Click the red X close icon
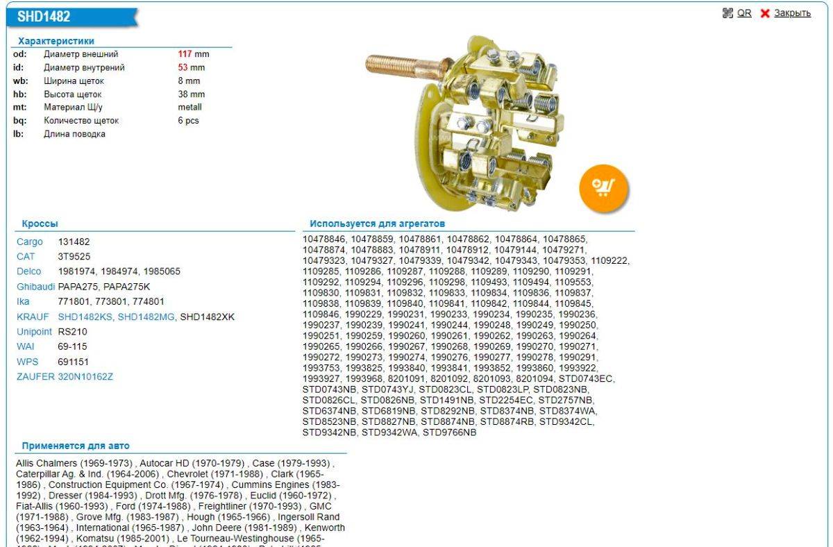Screen dimensions: 833x547 click(x=765, y=13)
